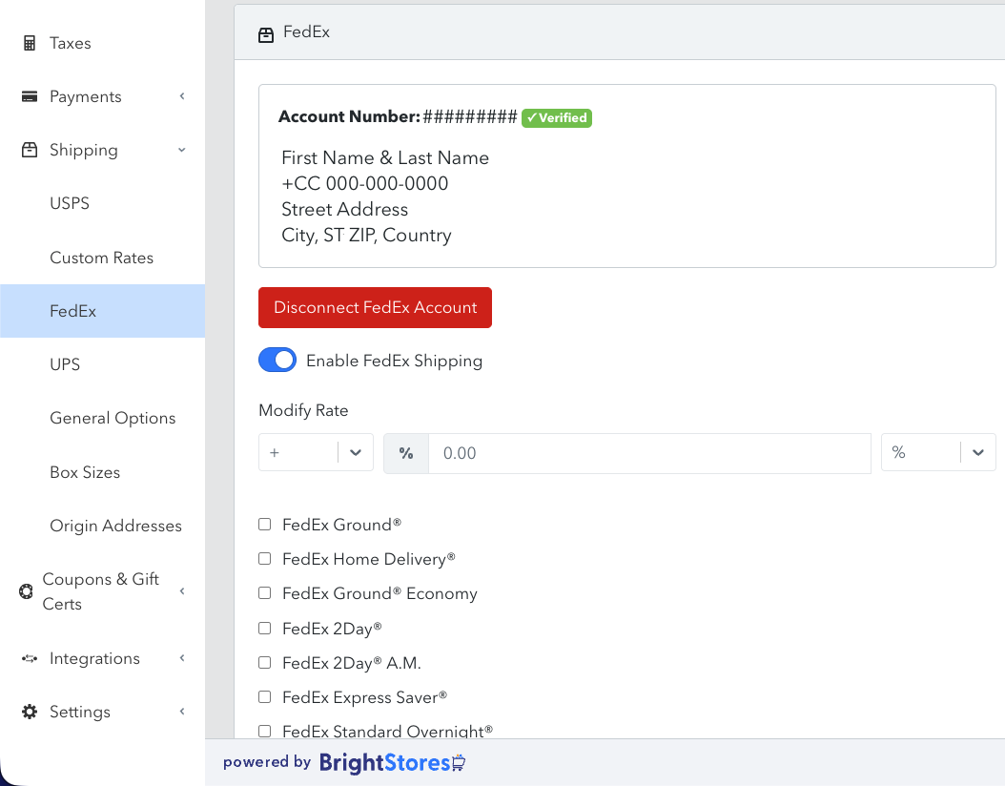Click the FedEx Ground® label text
The width and height of the screenshot is (1005, 786).
[x=341, y=525]
